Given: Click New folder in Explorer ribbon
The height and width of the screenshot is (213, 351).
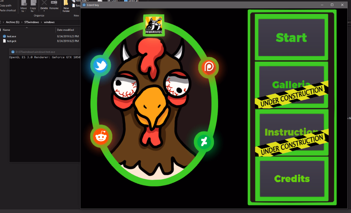Looking at the screenshot, I should click(66, 6).
